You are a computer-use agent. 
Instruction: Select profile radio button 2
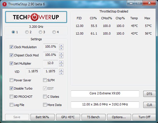tap(27, 32)
